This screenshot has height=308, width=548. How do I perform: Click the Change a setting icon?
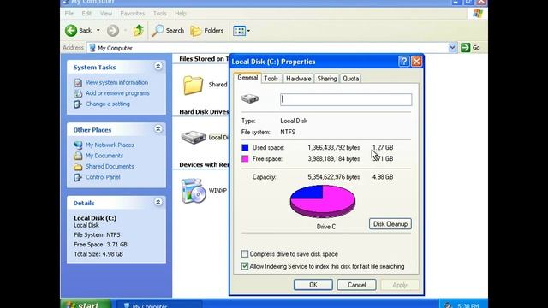(x=78, y=104)
